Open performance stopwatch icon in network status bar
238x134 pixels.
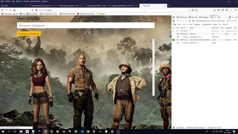174,128
